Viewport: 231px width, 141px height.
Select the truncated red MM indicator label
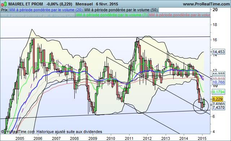click(179, 15)
